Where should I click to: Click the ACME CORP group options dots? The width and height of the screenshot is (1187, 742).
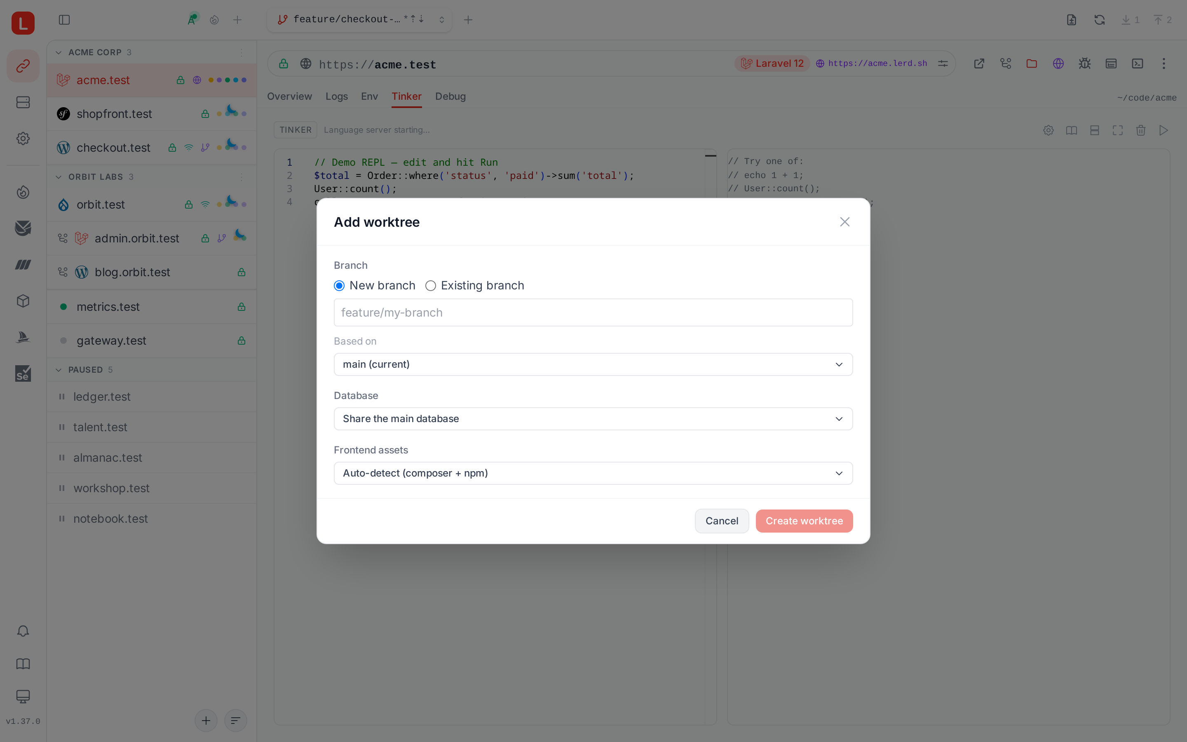[242, 52]
